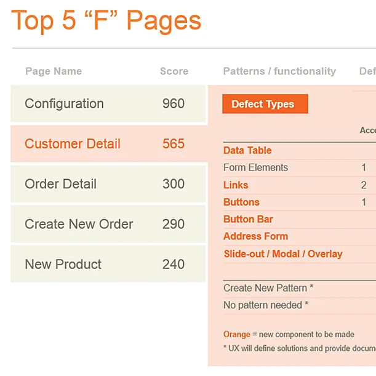Click the Links defect count 2
This screenshot has height=376, width=376.
[364, 185]
